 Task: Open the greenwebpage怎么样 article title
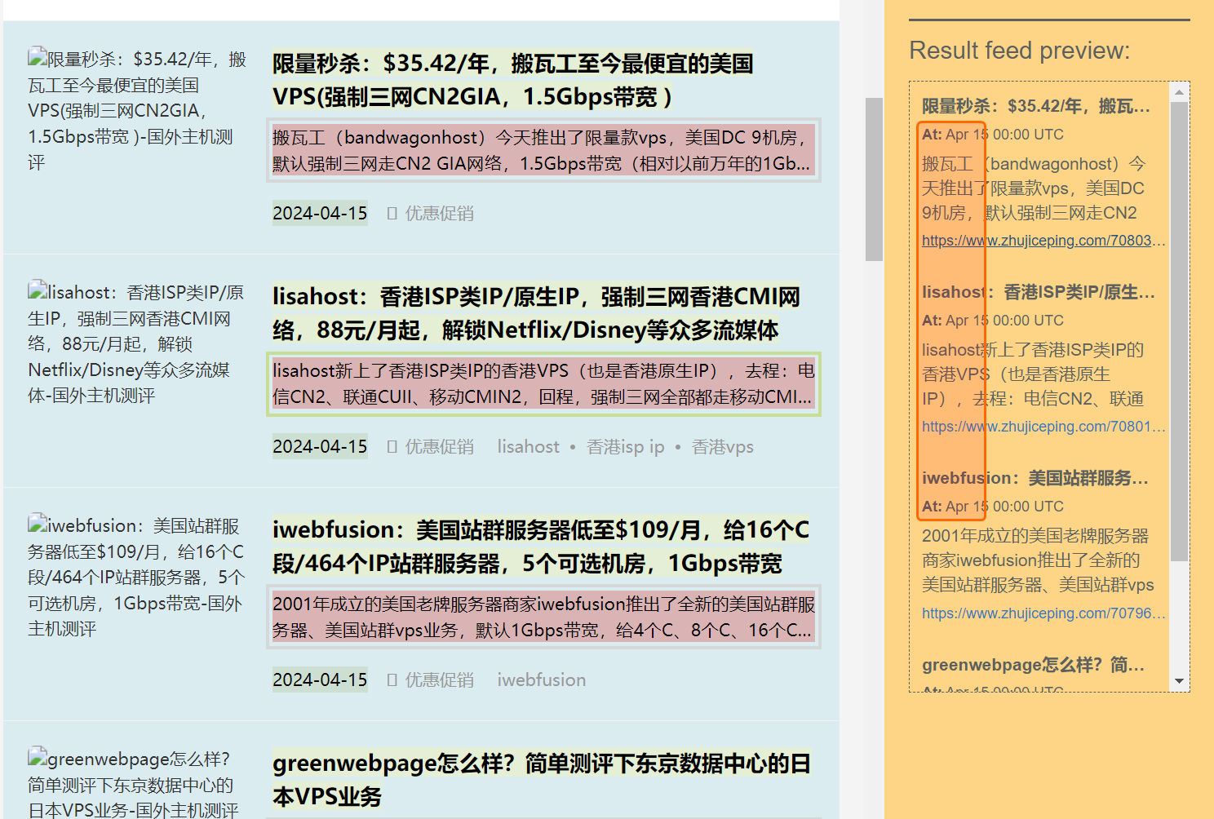tap(541, 779)
